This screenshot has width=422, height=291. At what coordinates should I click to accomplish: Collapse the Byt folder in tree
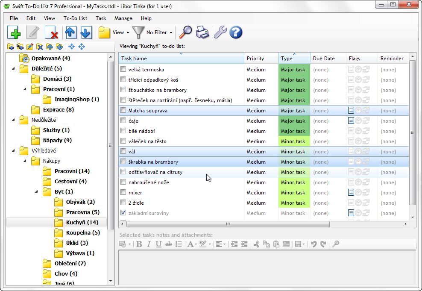pyautogui.click(x=36, y=192)
